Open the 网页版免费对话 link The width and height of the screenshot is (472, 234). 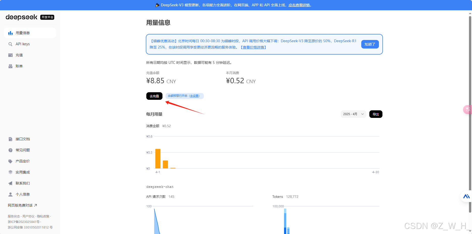tap(22, 205)
